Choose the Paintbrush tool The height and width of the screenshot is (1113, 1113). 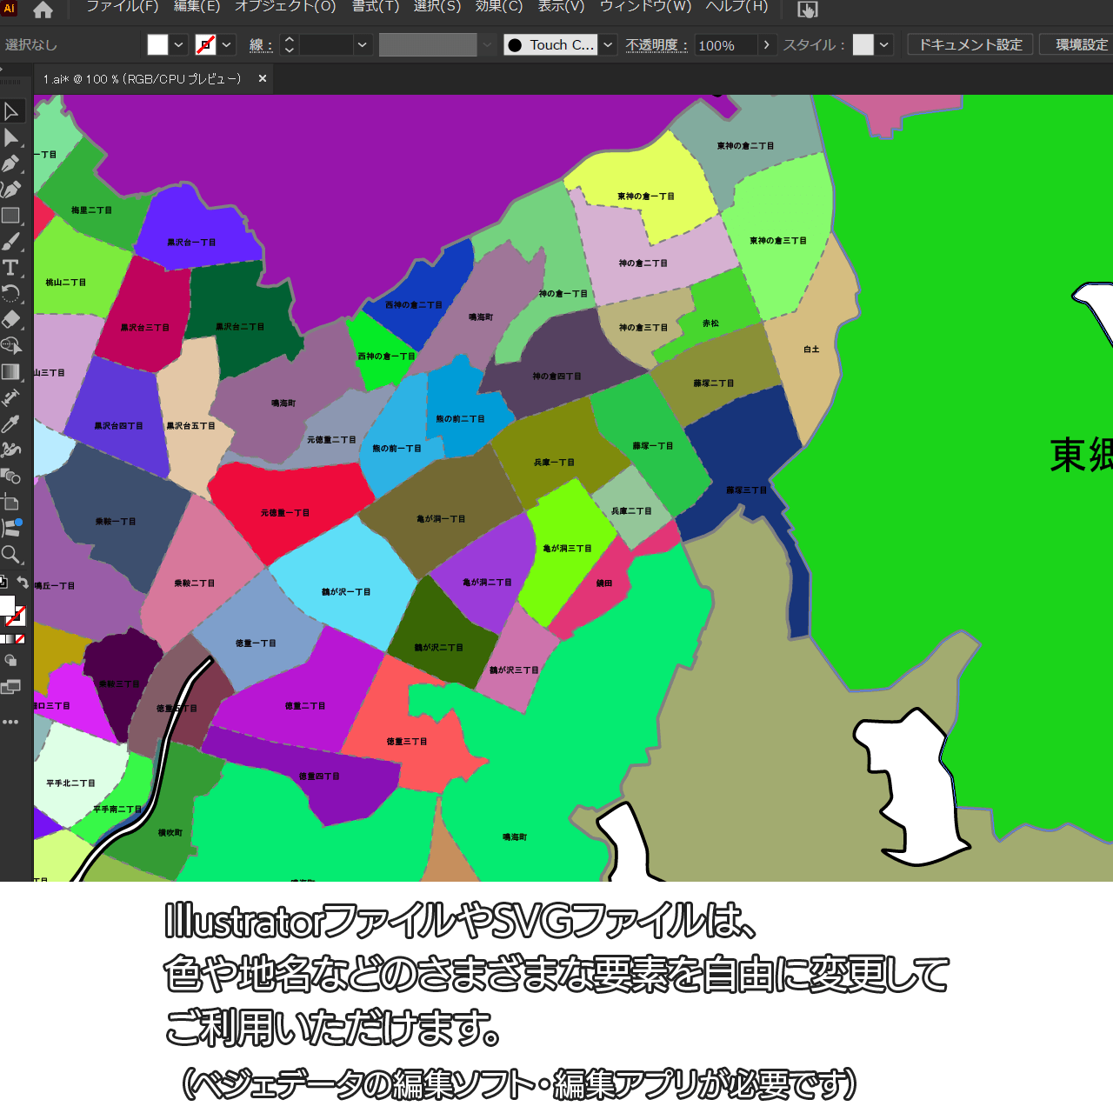click(x=11, y=242)
